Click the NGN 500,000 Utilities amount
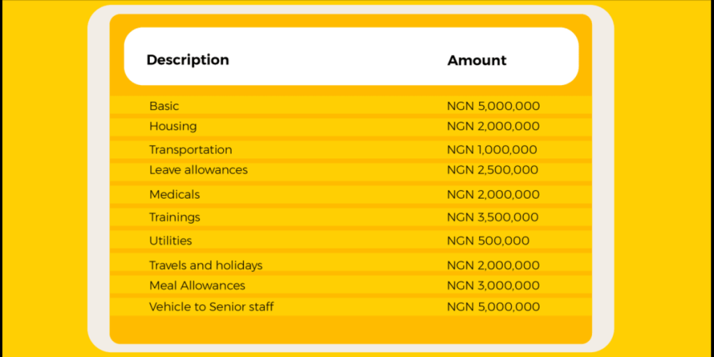Image resolution: width=714 pixels, height=357 pixels. point(488,241)
